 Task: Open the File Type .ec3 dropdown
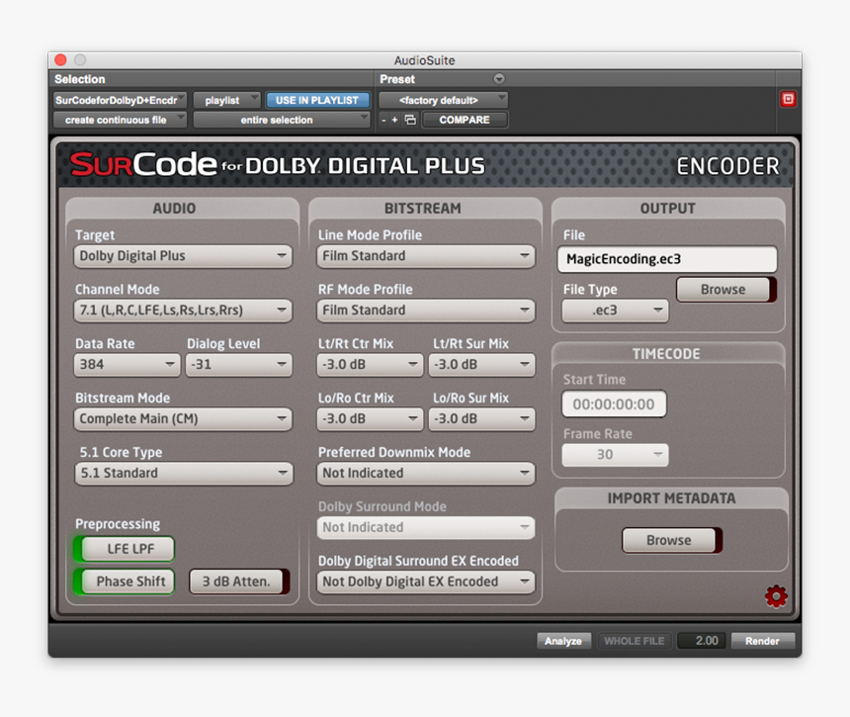[616, 311]
